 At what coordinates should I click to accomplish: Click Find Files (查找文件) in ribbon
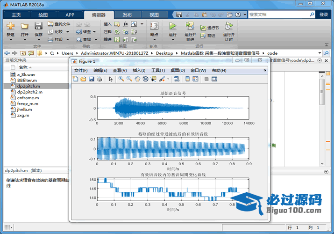coord(59,24)
